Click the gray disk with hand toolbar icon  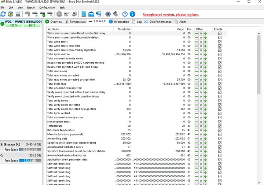pyautogui.click(x=27, y=14)
